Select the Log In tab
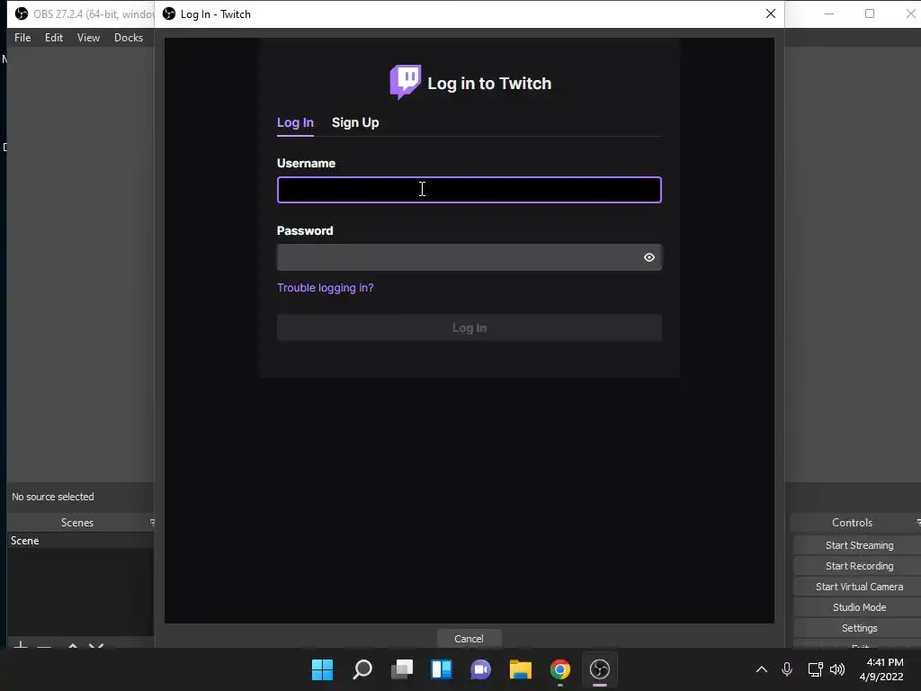 [x=295, y=122]
